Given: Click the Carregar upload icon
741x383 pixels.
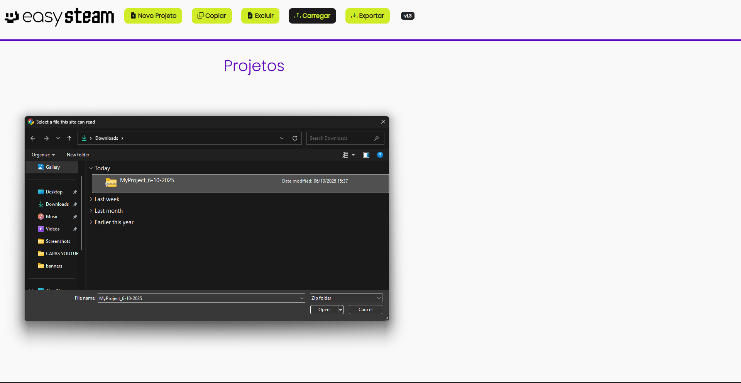Looking at the screenshot, I should 298,16.
